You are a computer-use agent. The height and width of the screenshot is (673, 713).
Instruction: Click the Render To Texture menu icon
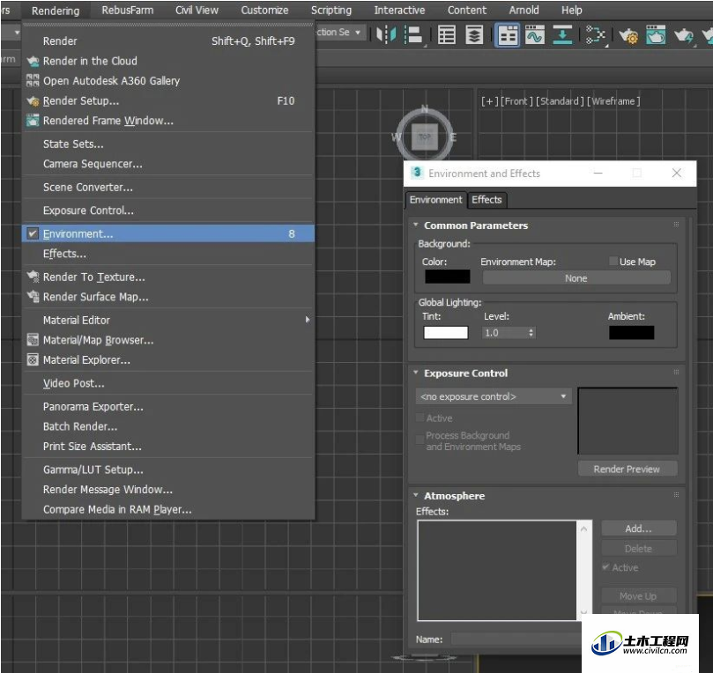[x=33, y=277]
